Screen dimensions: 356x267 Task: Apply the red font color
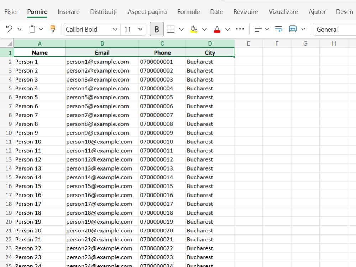click(217, 29)
